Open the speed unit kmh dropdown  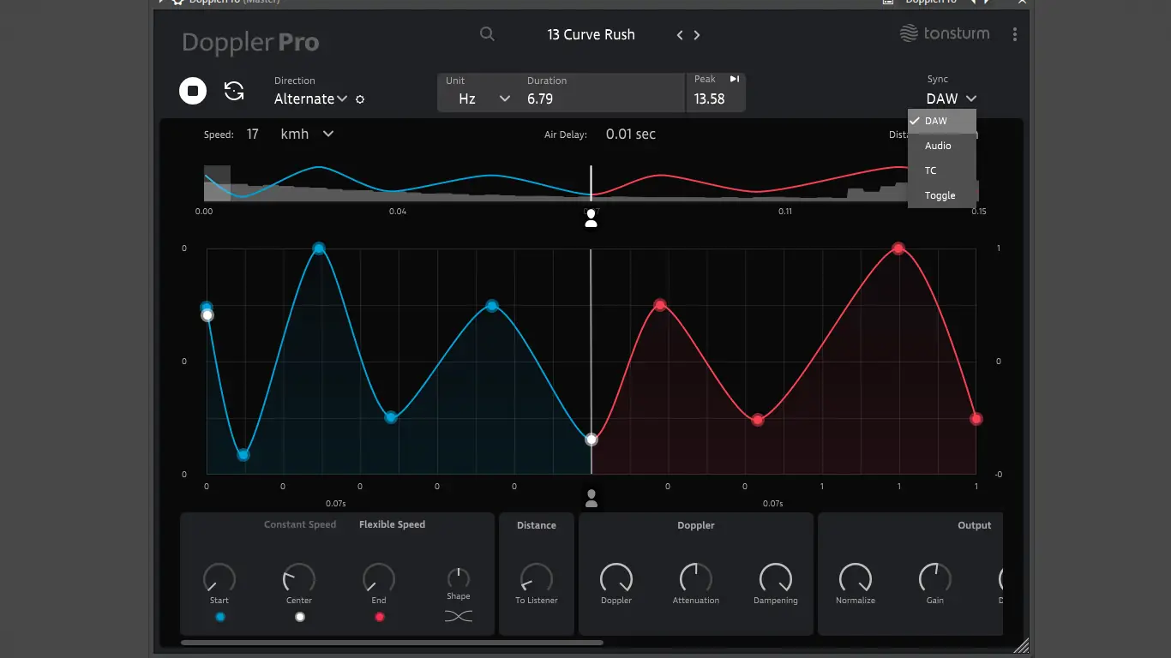pyautogui.click(x=307, y=134)
